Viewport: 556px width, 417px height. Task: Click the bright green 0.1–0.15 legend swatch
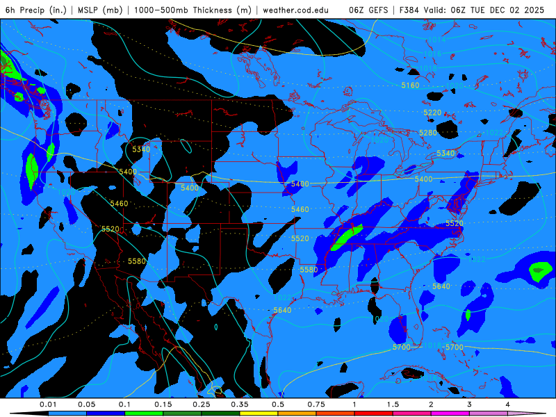point(144,414)
